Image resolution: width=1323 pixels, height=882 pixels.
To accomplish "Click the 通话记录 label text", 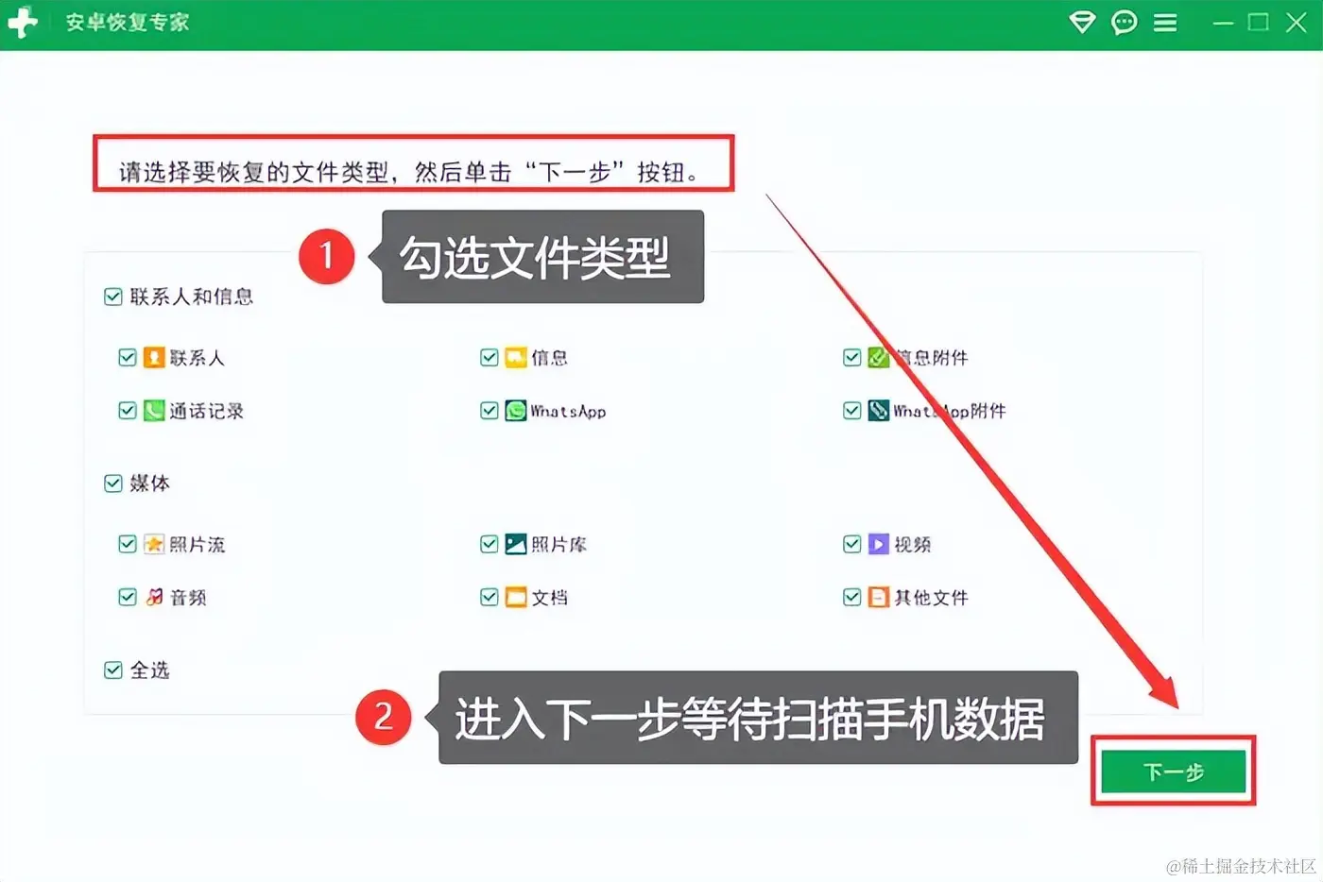I will pos(207,411).
